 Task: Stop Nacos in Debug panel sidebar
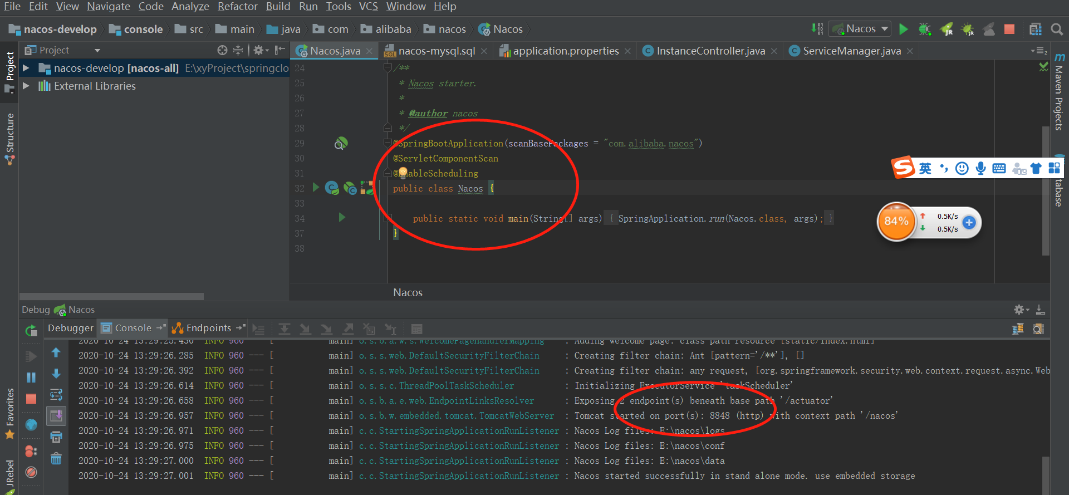pyautogui.click(x=31, y=399)
